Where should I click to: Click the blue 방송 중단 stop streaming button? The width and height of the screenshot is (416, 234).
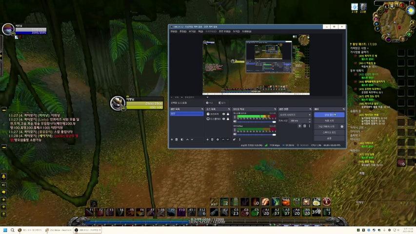pyautogui.click(x=329, y=115)
